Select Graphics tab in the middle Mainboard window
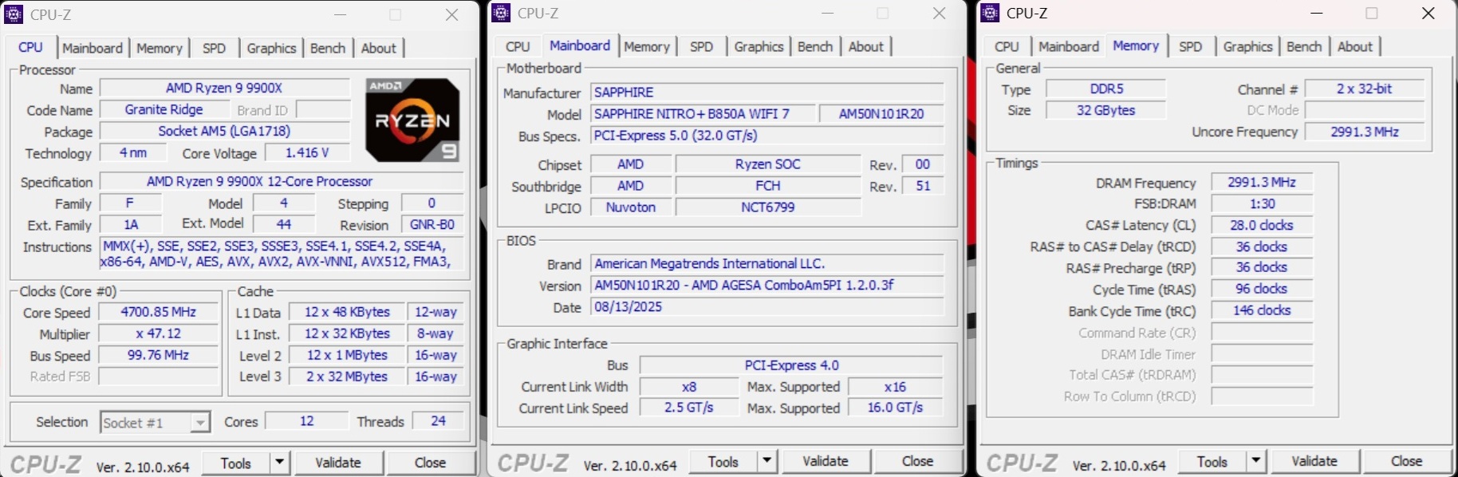Image resolution: width=1458 pixels, height=477 pixels. pos(759,46)
